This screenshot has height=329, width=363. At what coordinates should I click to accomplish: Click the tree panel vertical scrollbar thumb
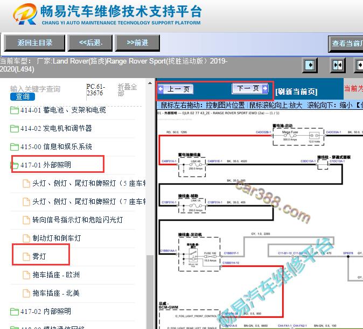click(150, 292)
